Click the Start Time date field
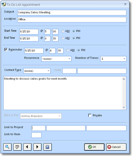 (x=29, y=31)
